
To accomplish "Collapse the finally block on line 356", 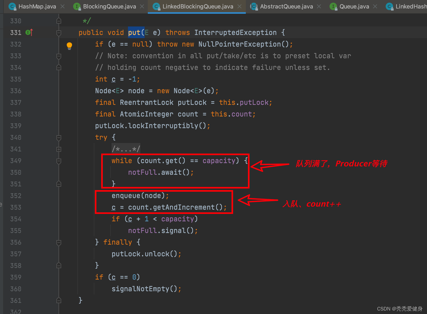I will (x=59, y=243).
